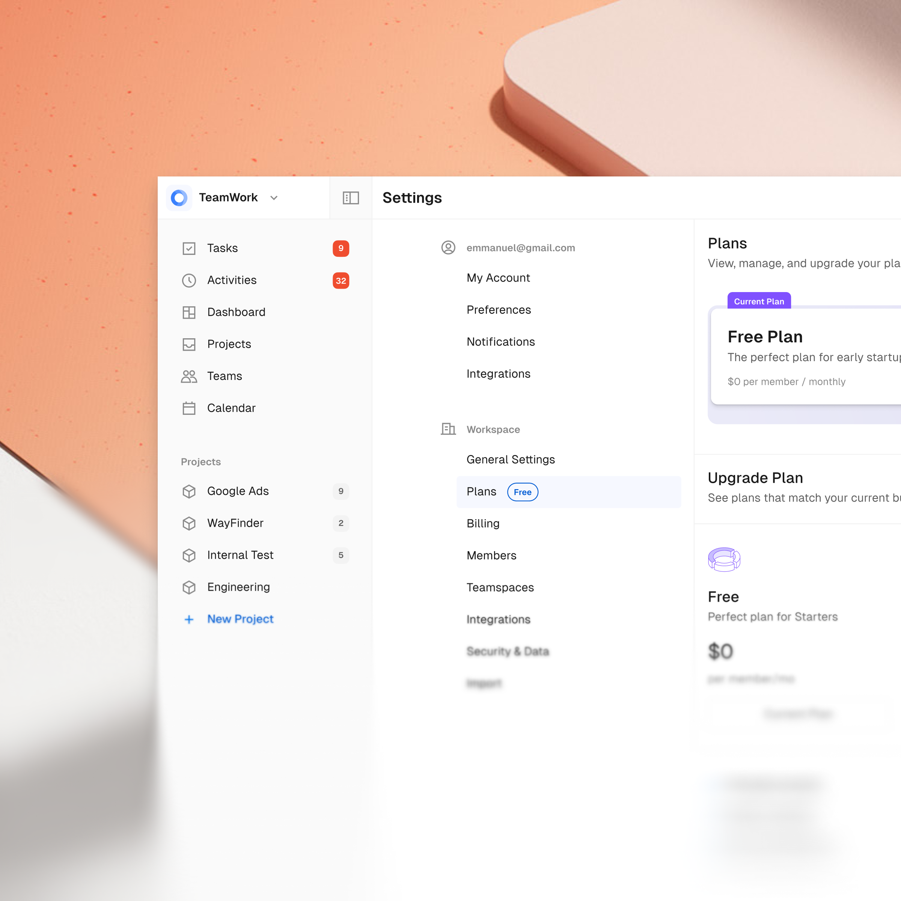901x901 pixels.
Task: Click the Free Plan card title
Action: (x=765, y=337)
